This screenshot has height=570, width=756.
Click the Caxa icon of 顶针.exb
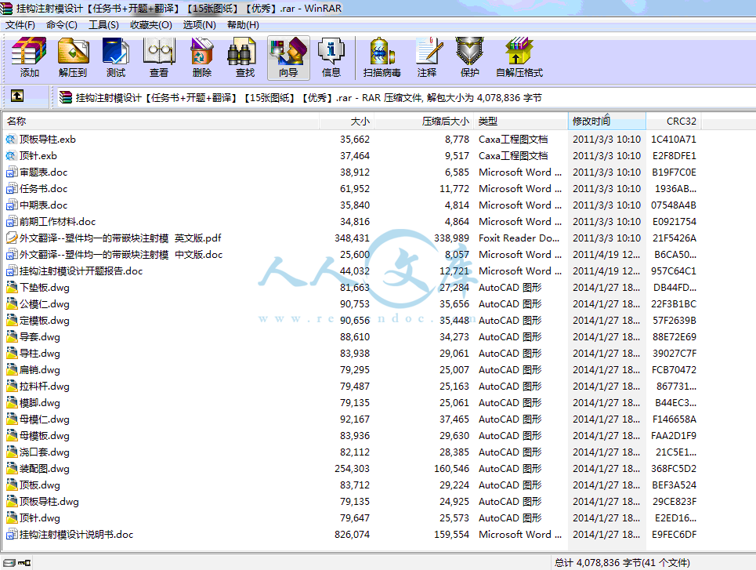11,156
